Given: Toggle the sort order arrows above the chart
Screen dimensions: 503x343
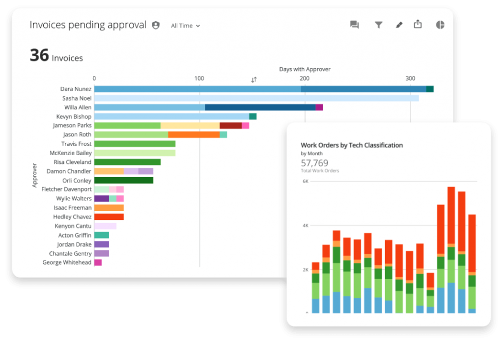Looking at the screenshot, I should (x=254, y=79).
